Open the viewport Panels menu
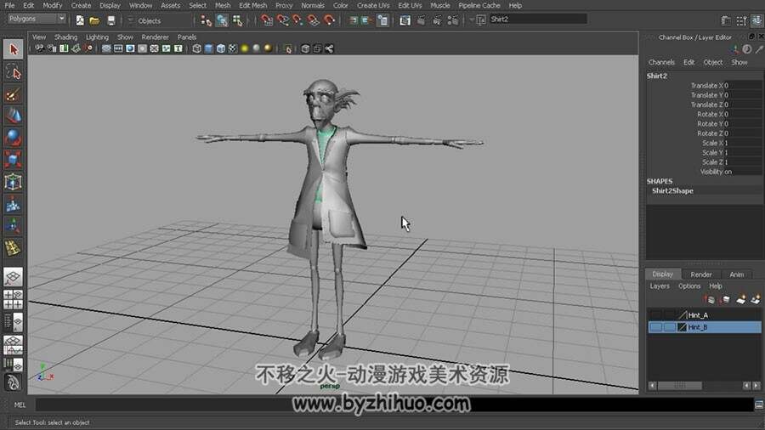The width and height of the screenshot is (765, 430). coord(187,37)
